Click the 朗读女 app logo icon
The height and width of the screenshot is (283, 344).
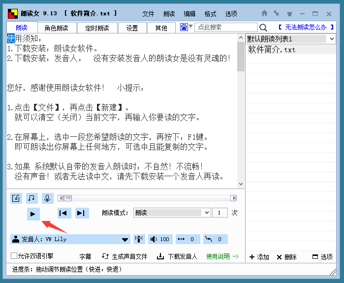coord(13,14)
